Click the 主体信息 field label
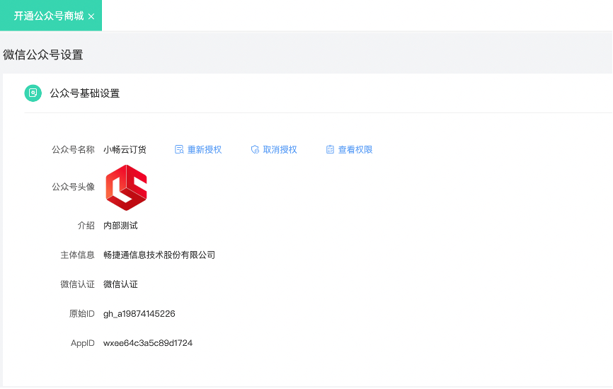 (x=77, y=255)
